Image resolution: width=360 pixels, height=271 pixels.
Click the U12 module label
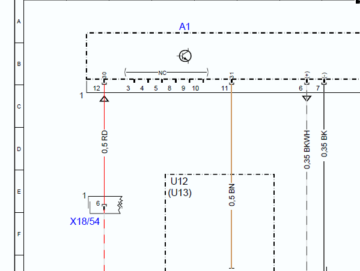click(179, 182)
